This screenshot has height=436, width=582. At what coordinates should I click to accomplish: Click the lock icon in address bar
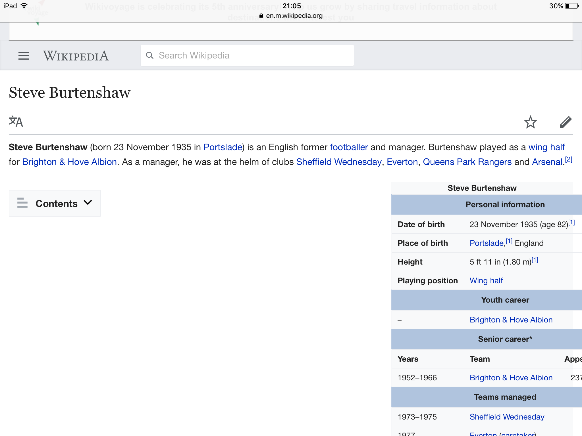coord(261,16)
